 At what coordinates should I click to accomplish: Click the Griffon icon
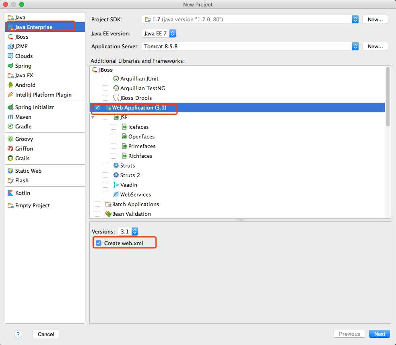tap(10, 149)
